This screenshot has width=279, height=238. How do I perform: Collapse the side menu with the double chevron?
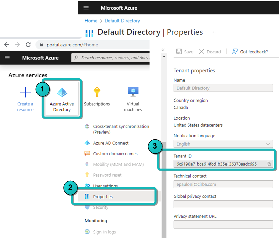click(163, 50)
